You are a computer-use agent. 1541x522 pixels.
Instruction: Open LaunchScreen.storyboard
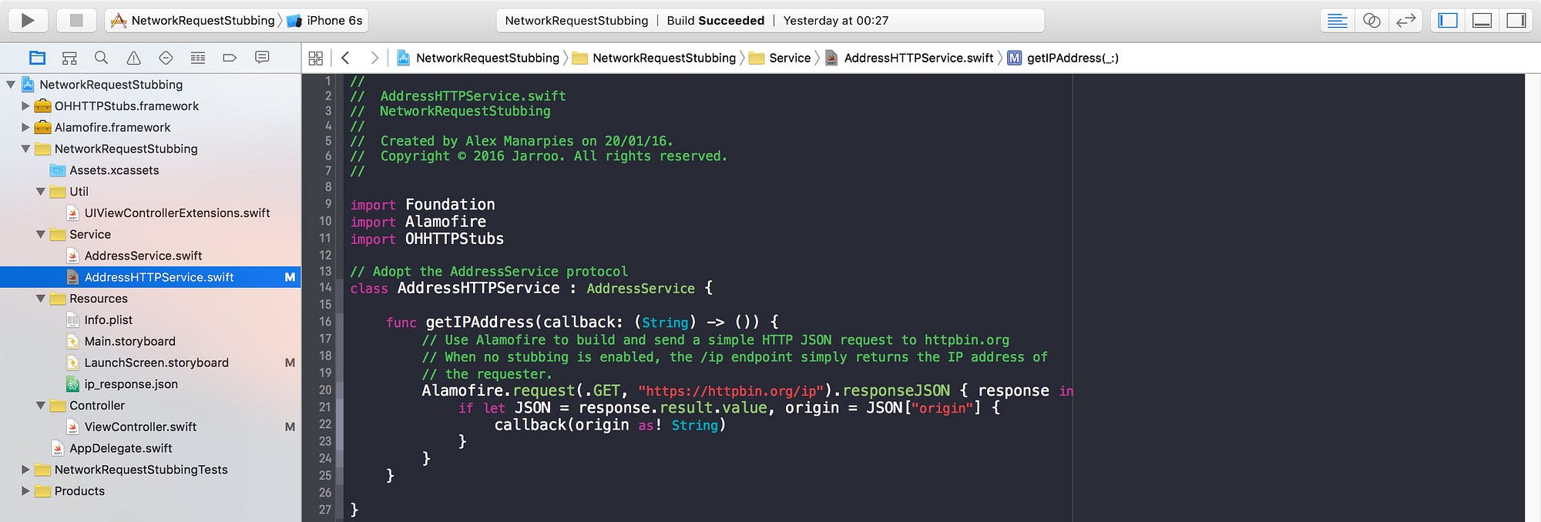(x=156, y=363)
